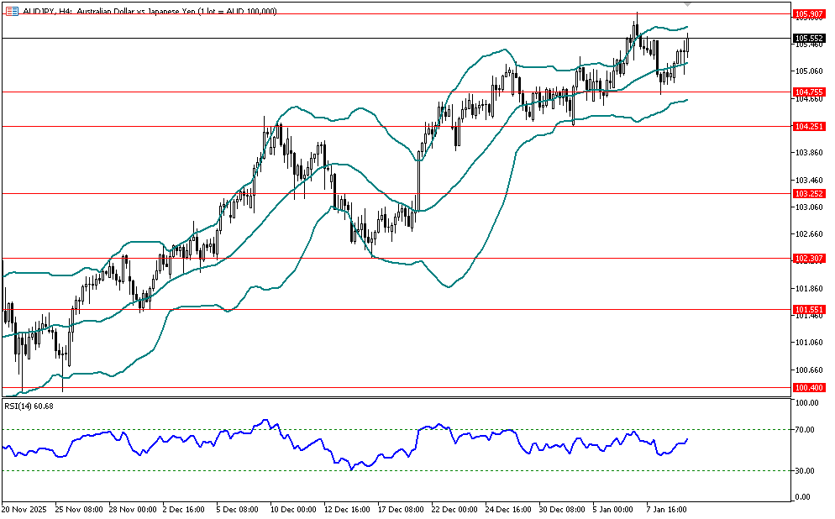Viewport: 835px width, 519px height.
Task: Click the 20 Nov 2025 date label
Action: coord(25,509)
